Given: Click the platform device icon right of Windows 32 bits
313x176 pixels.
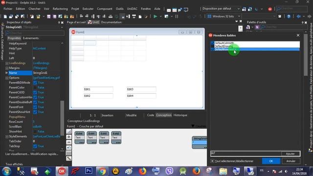Looking at the screenshot, I should point(280,16).
